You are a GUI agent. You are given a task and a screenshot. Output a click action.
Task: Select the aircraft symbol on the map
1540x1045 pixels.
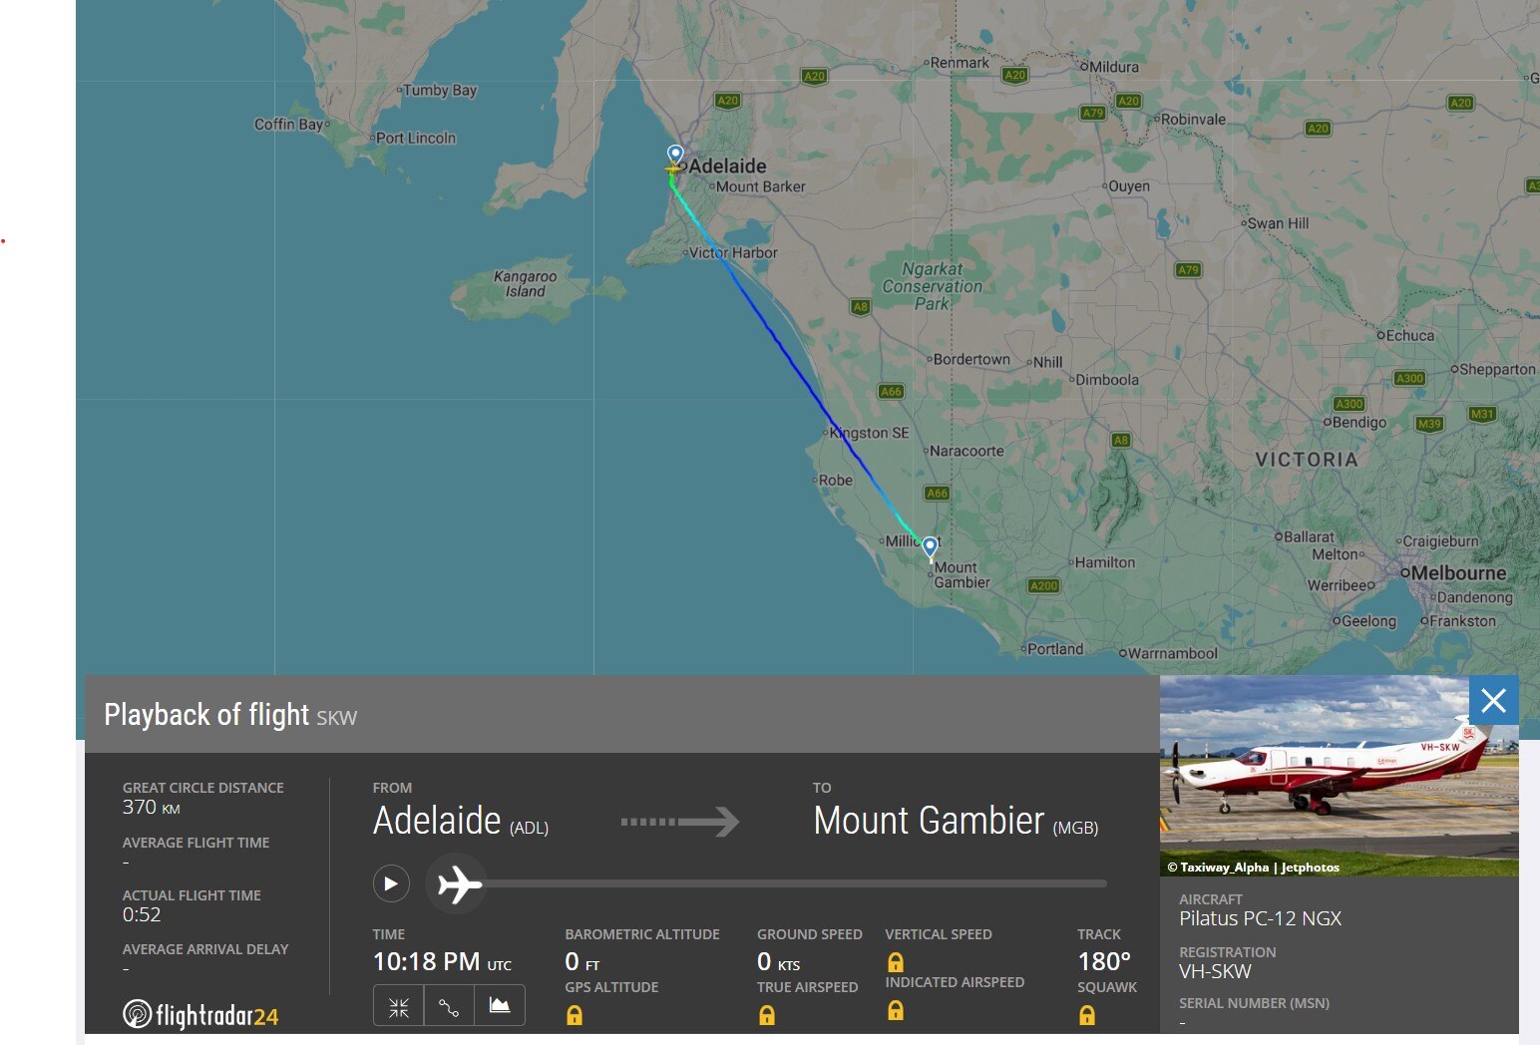pos(673,169)
